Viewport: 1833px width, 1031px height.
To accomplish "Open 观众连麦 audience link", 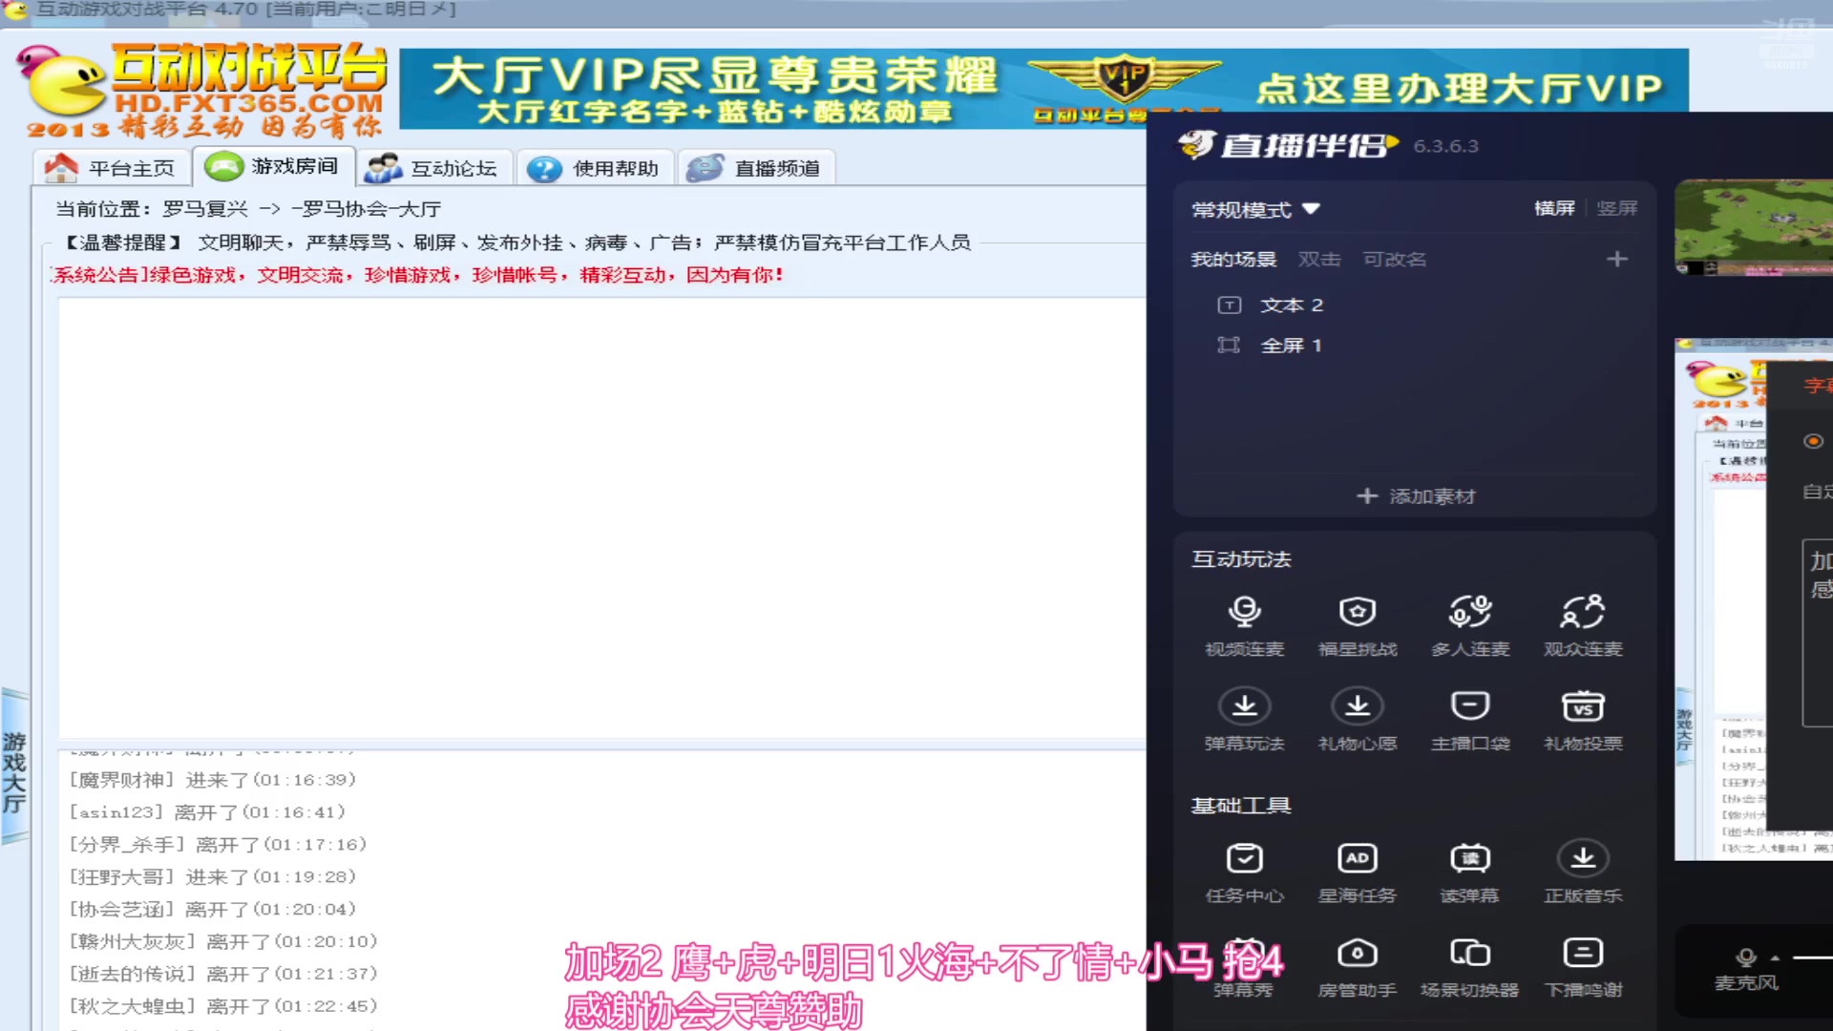I will click(x=1583, y=626).
